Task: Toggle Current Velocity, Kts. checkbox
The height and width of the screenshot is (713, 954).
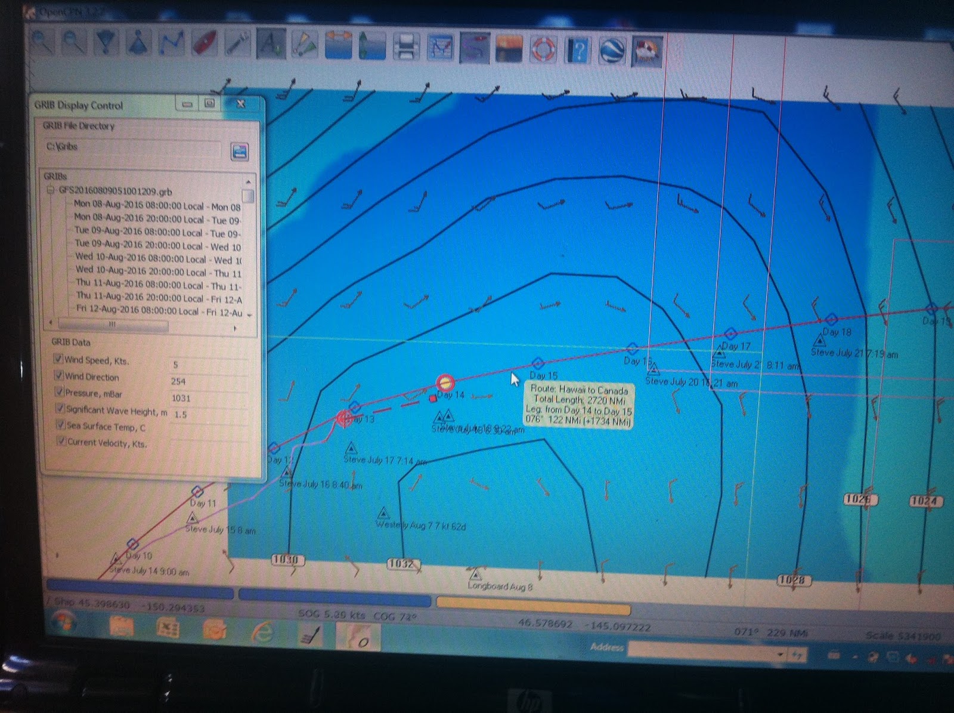Action: point(61,441)
